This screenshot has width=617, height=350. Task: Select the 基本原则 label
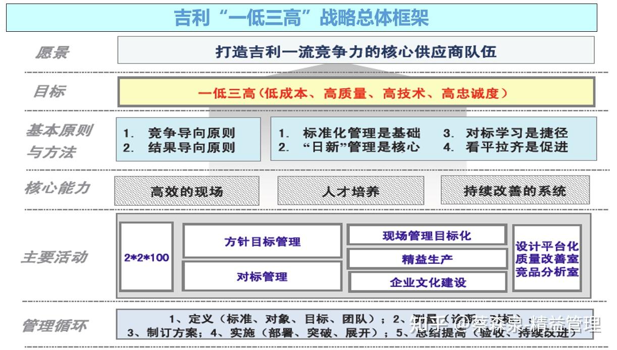click(x=59, y=130)
